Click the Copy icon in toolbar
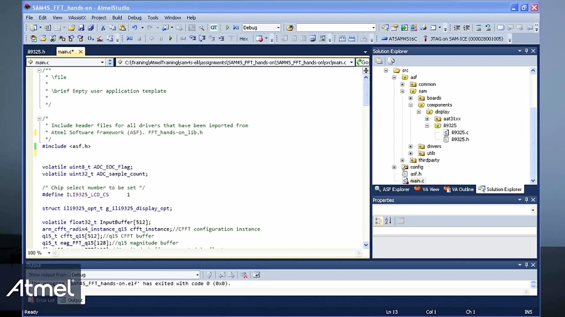This screenshot has width=565, height=317. [112, 28]
